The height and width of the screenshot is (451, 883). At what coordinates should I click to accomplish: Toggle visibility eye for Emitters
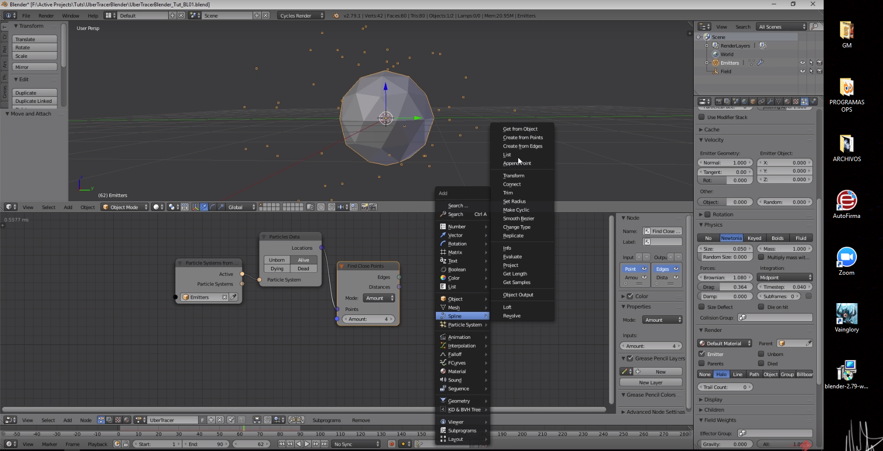point(803,63)
